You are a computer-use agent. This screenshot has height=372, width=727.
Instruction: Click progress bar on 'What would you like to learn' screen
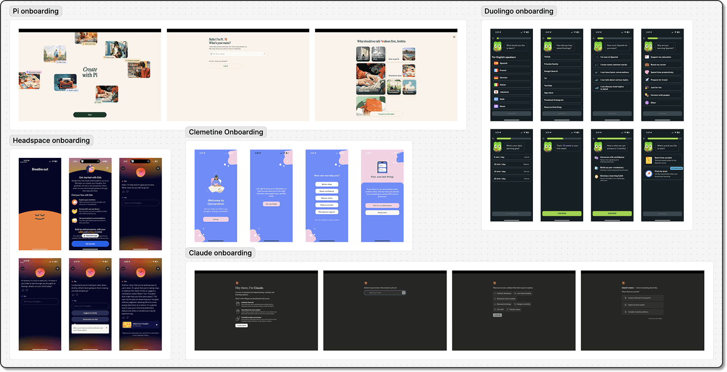point(514,38)
